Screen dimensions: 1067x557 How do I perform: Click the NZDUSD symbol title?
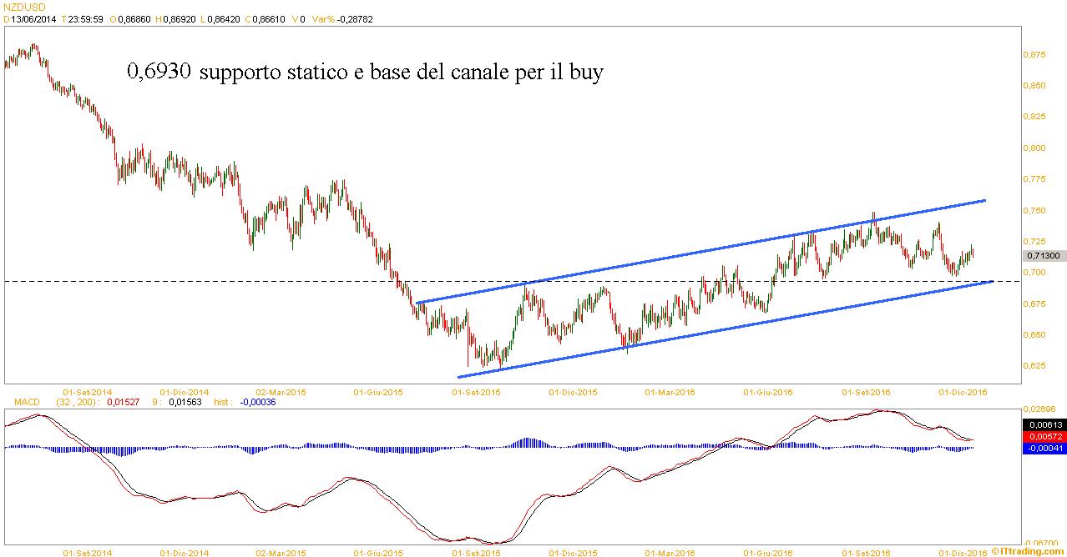(22, 8)
